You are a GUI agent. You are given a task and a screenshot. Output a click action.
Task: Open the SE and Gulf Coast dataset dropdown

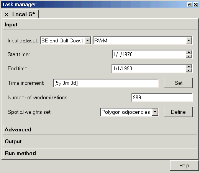click(x=88, y=40)
